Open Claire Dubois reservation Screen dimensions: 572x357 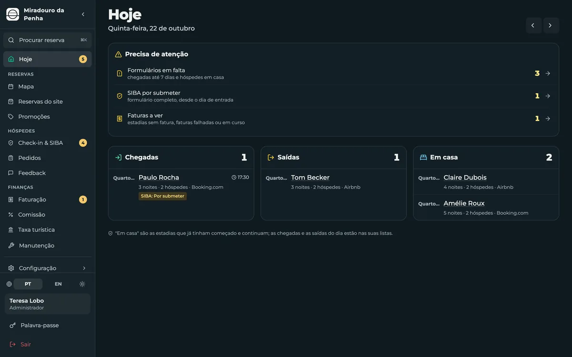tap(465, 178)
